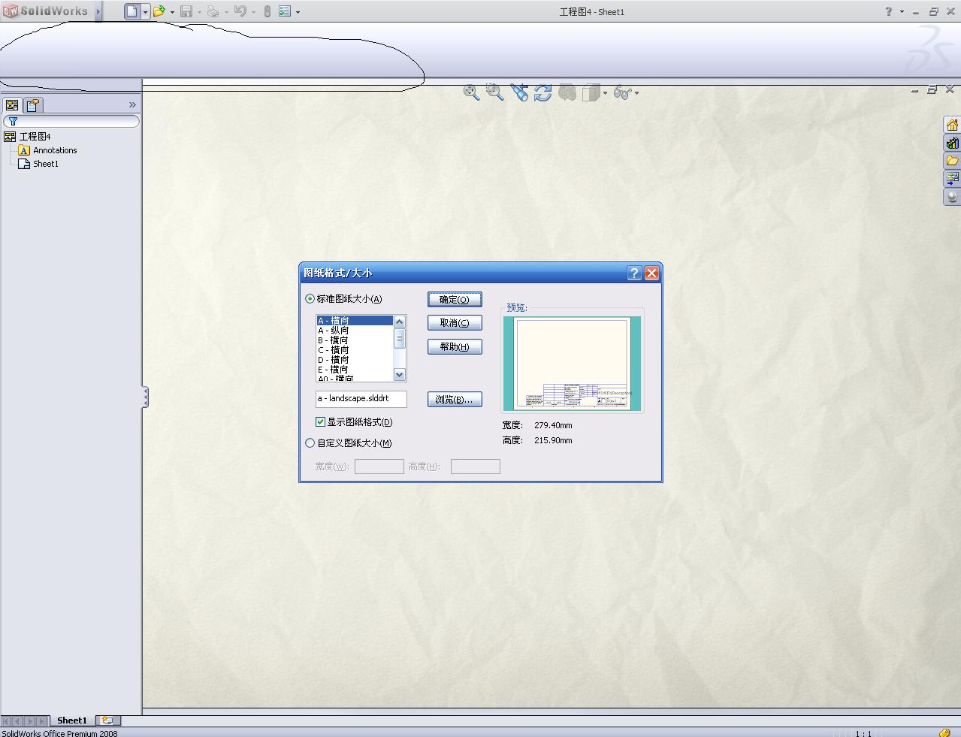Click the Open file folder icon
The image size is (961, 737).
(x=159, y=11)
